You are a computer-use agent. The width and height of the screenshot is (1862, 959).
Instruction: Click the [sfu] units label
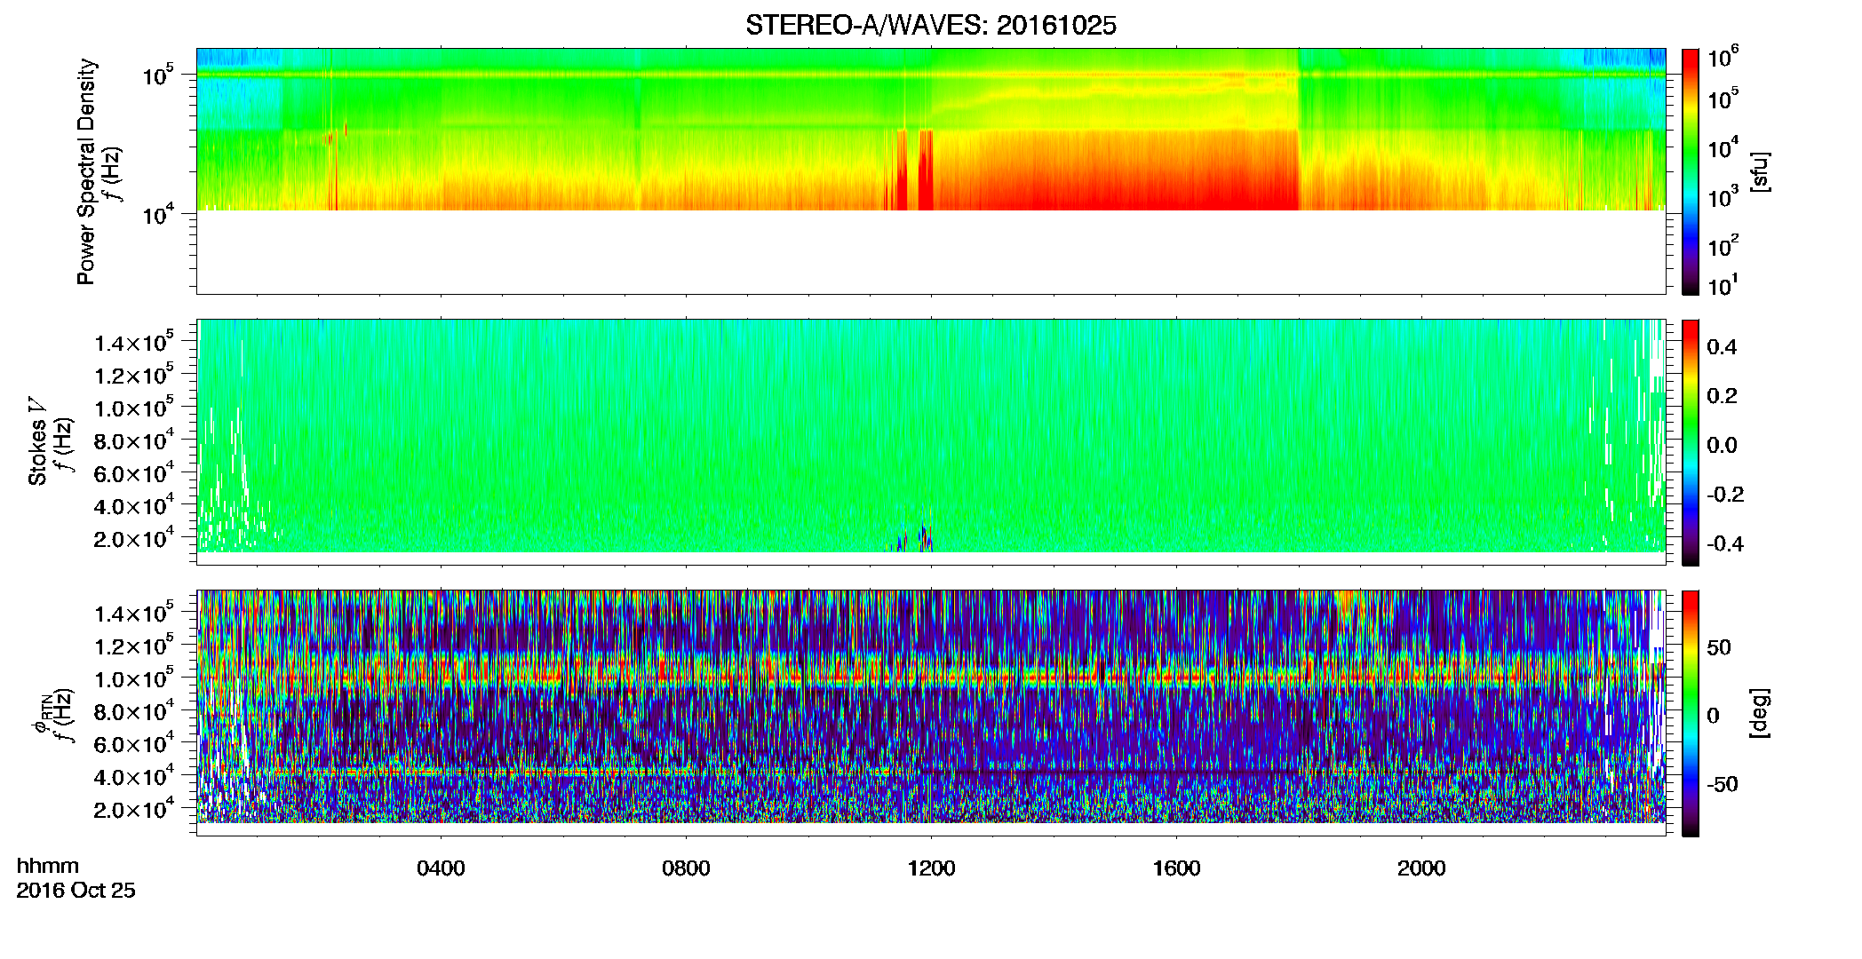point(1760,172)
